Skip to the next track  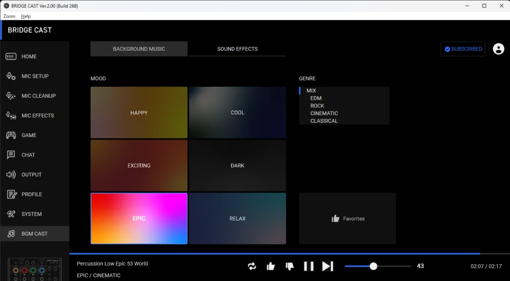coord(327,267)
